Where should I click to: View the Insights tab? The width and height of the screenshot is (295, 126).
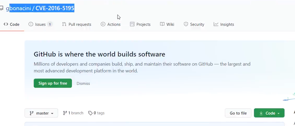coord(224,24)
